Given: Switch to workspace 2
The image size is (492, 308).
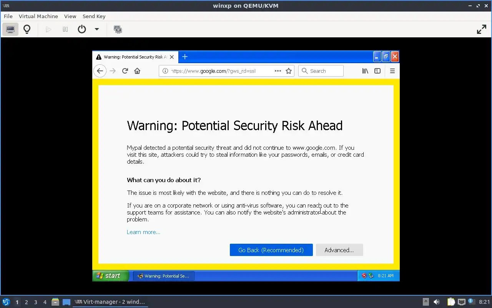Looking at the screenshot, I should pos(26,302).
